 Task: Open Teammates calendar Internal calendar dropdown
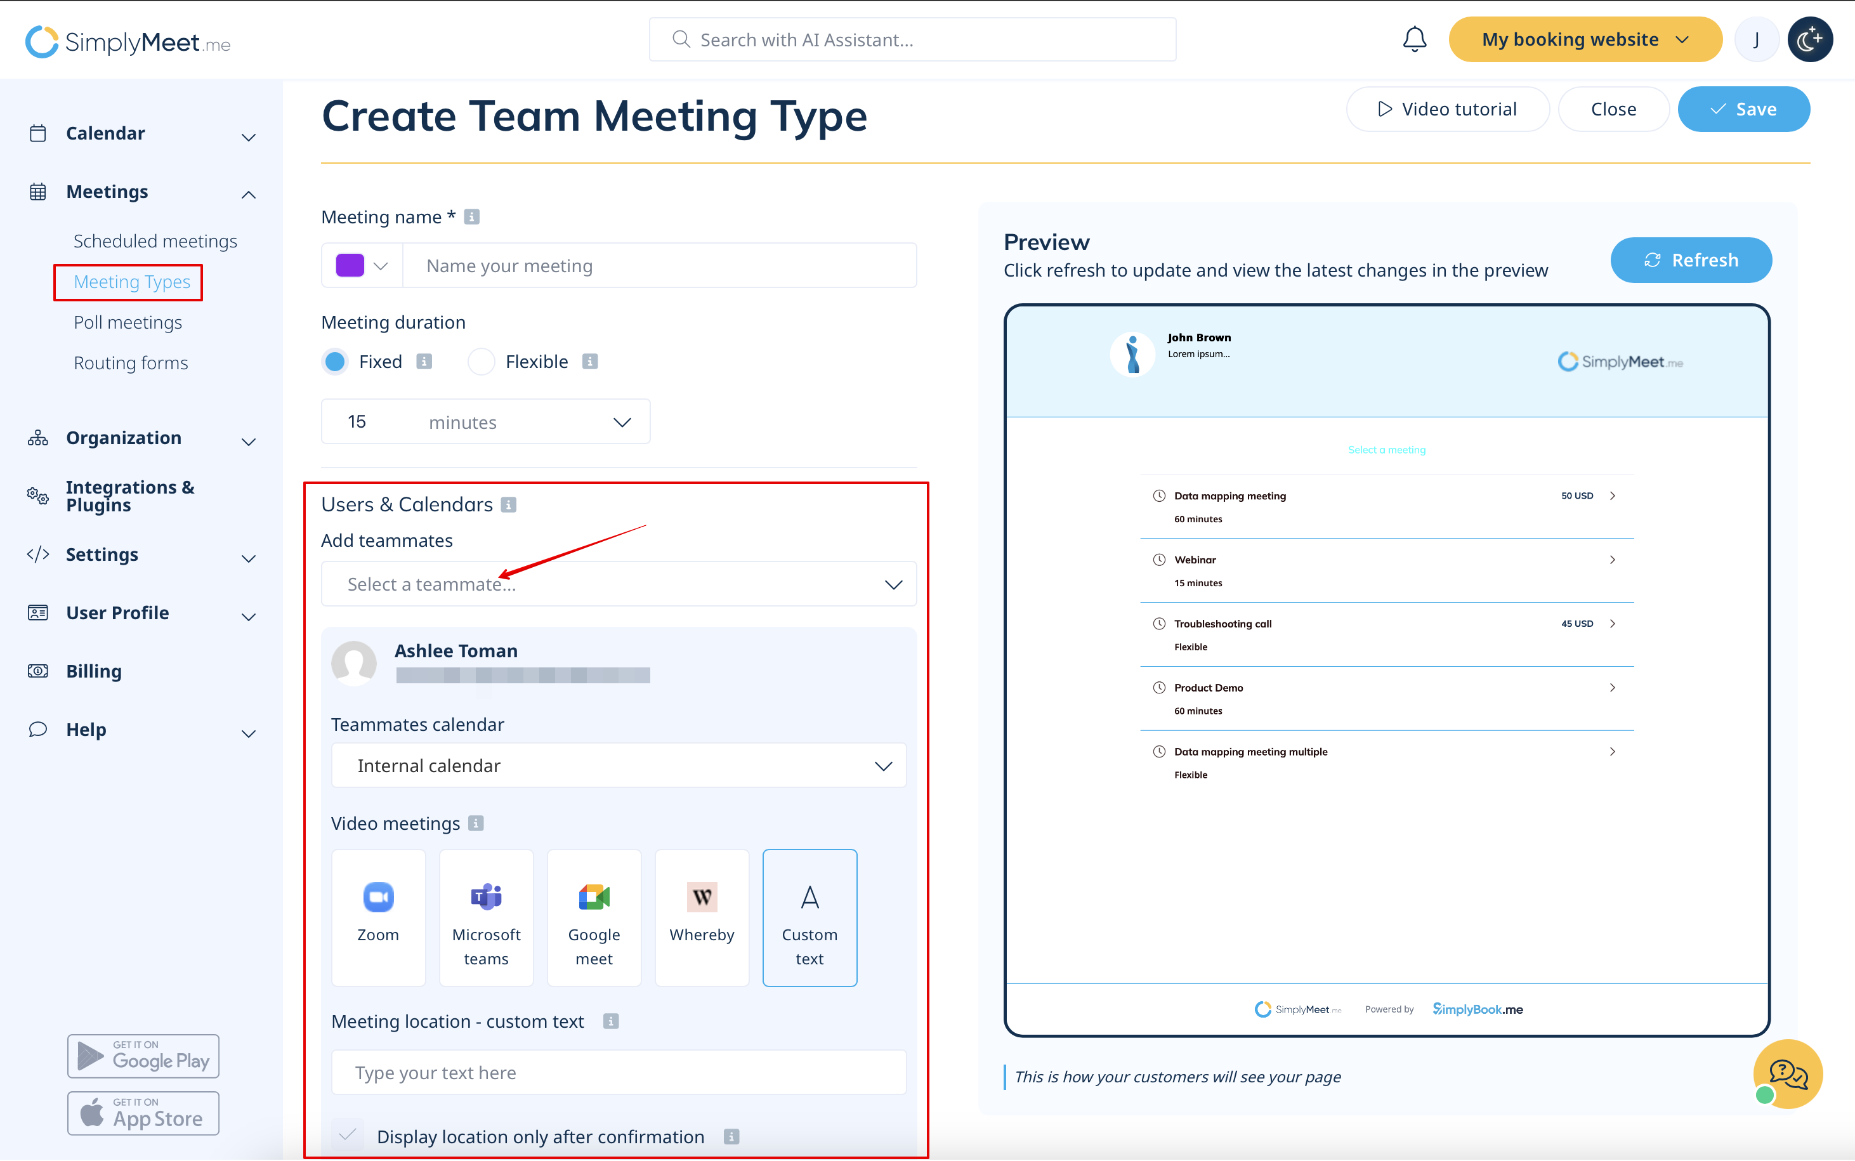point(618,766)
